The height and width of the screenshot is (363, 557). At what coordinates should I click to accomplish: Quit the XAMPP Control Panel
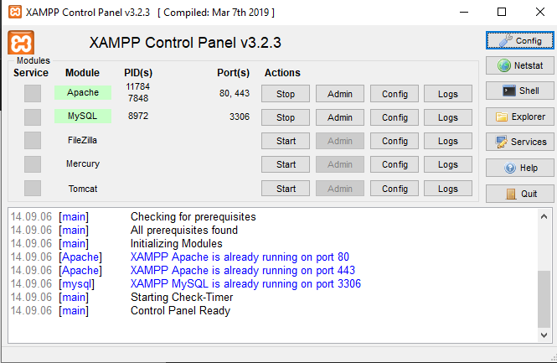coord(519,194)
